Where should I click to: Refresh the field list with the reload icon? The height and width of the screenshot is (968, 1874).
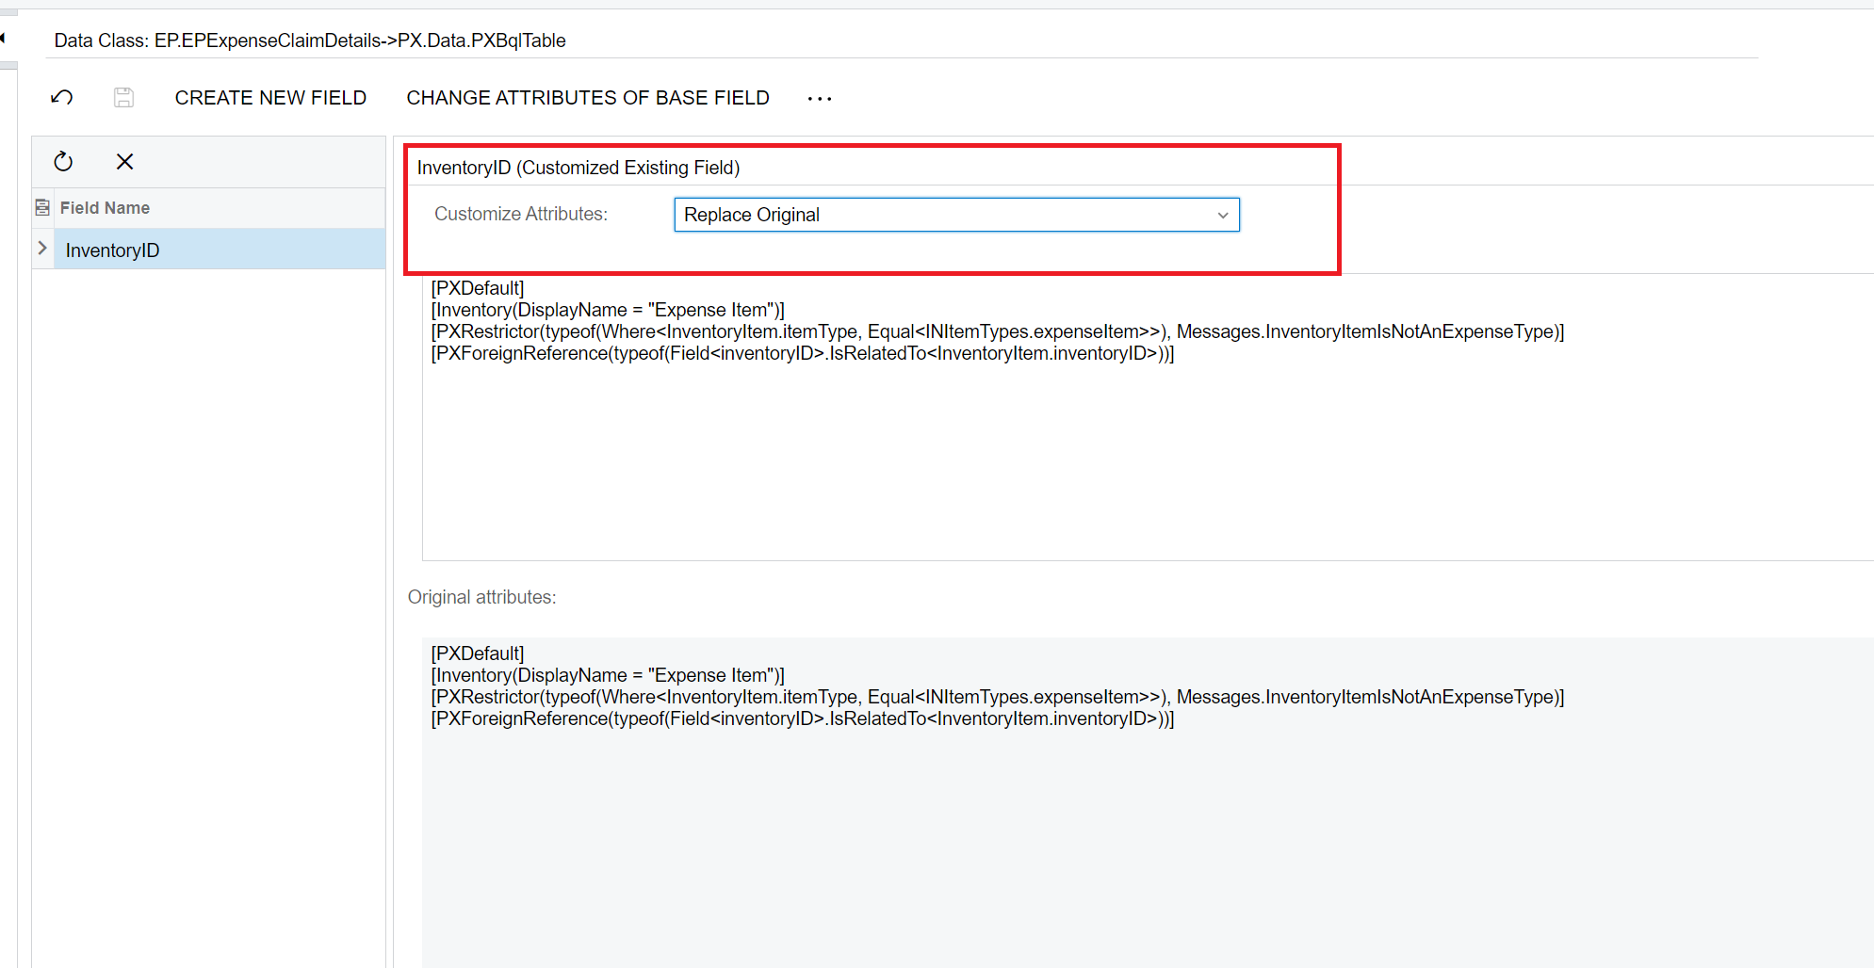pos(63,161)
